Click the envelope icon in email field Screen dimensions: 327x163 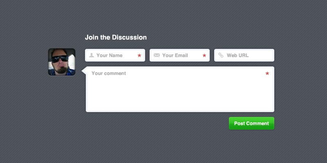[157, 55]
